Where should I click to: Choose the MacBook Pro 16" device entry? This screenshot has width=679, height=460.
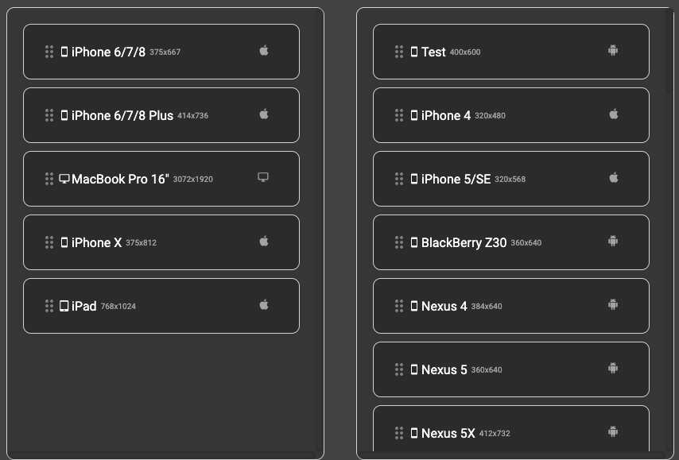pyautogui.click(x=161, y=179)
